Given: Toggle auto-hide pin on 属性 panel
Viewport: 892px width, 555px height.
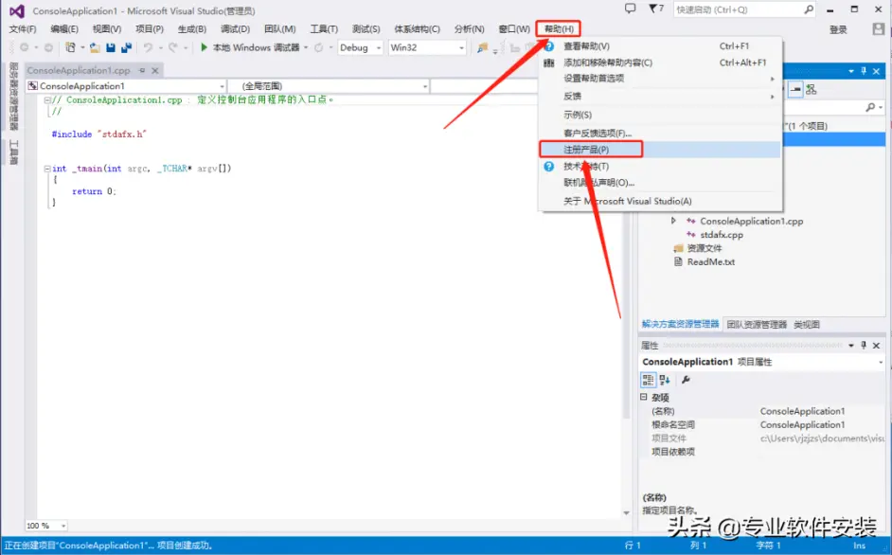Looking at the screenshot, I should 864,346.
